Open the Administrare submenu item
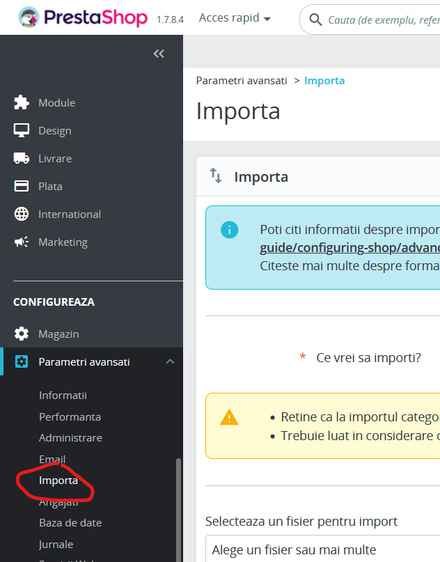 tap(70, 437)
